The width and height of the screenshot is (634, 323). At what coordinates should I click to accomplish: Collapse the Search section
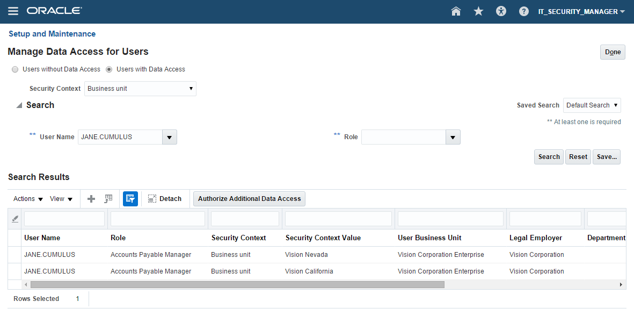click(x=19, y=105)
